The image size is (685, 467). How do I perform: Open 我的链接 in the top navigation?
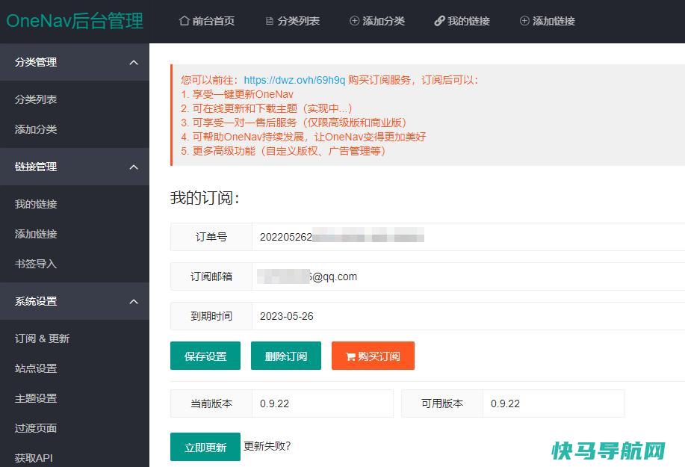[x=462, y=20]
